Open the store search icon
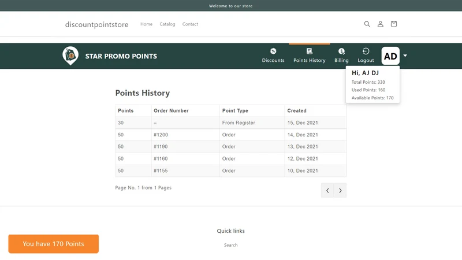 (367, 24)
